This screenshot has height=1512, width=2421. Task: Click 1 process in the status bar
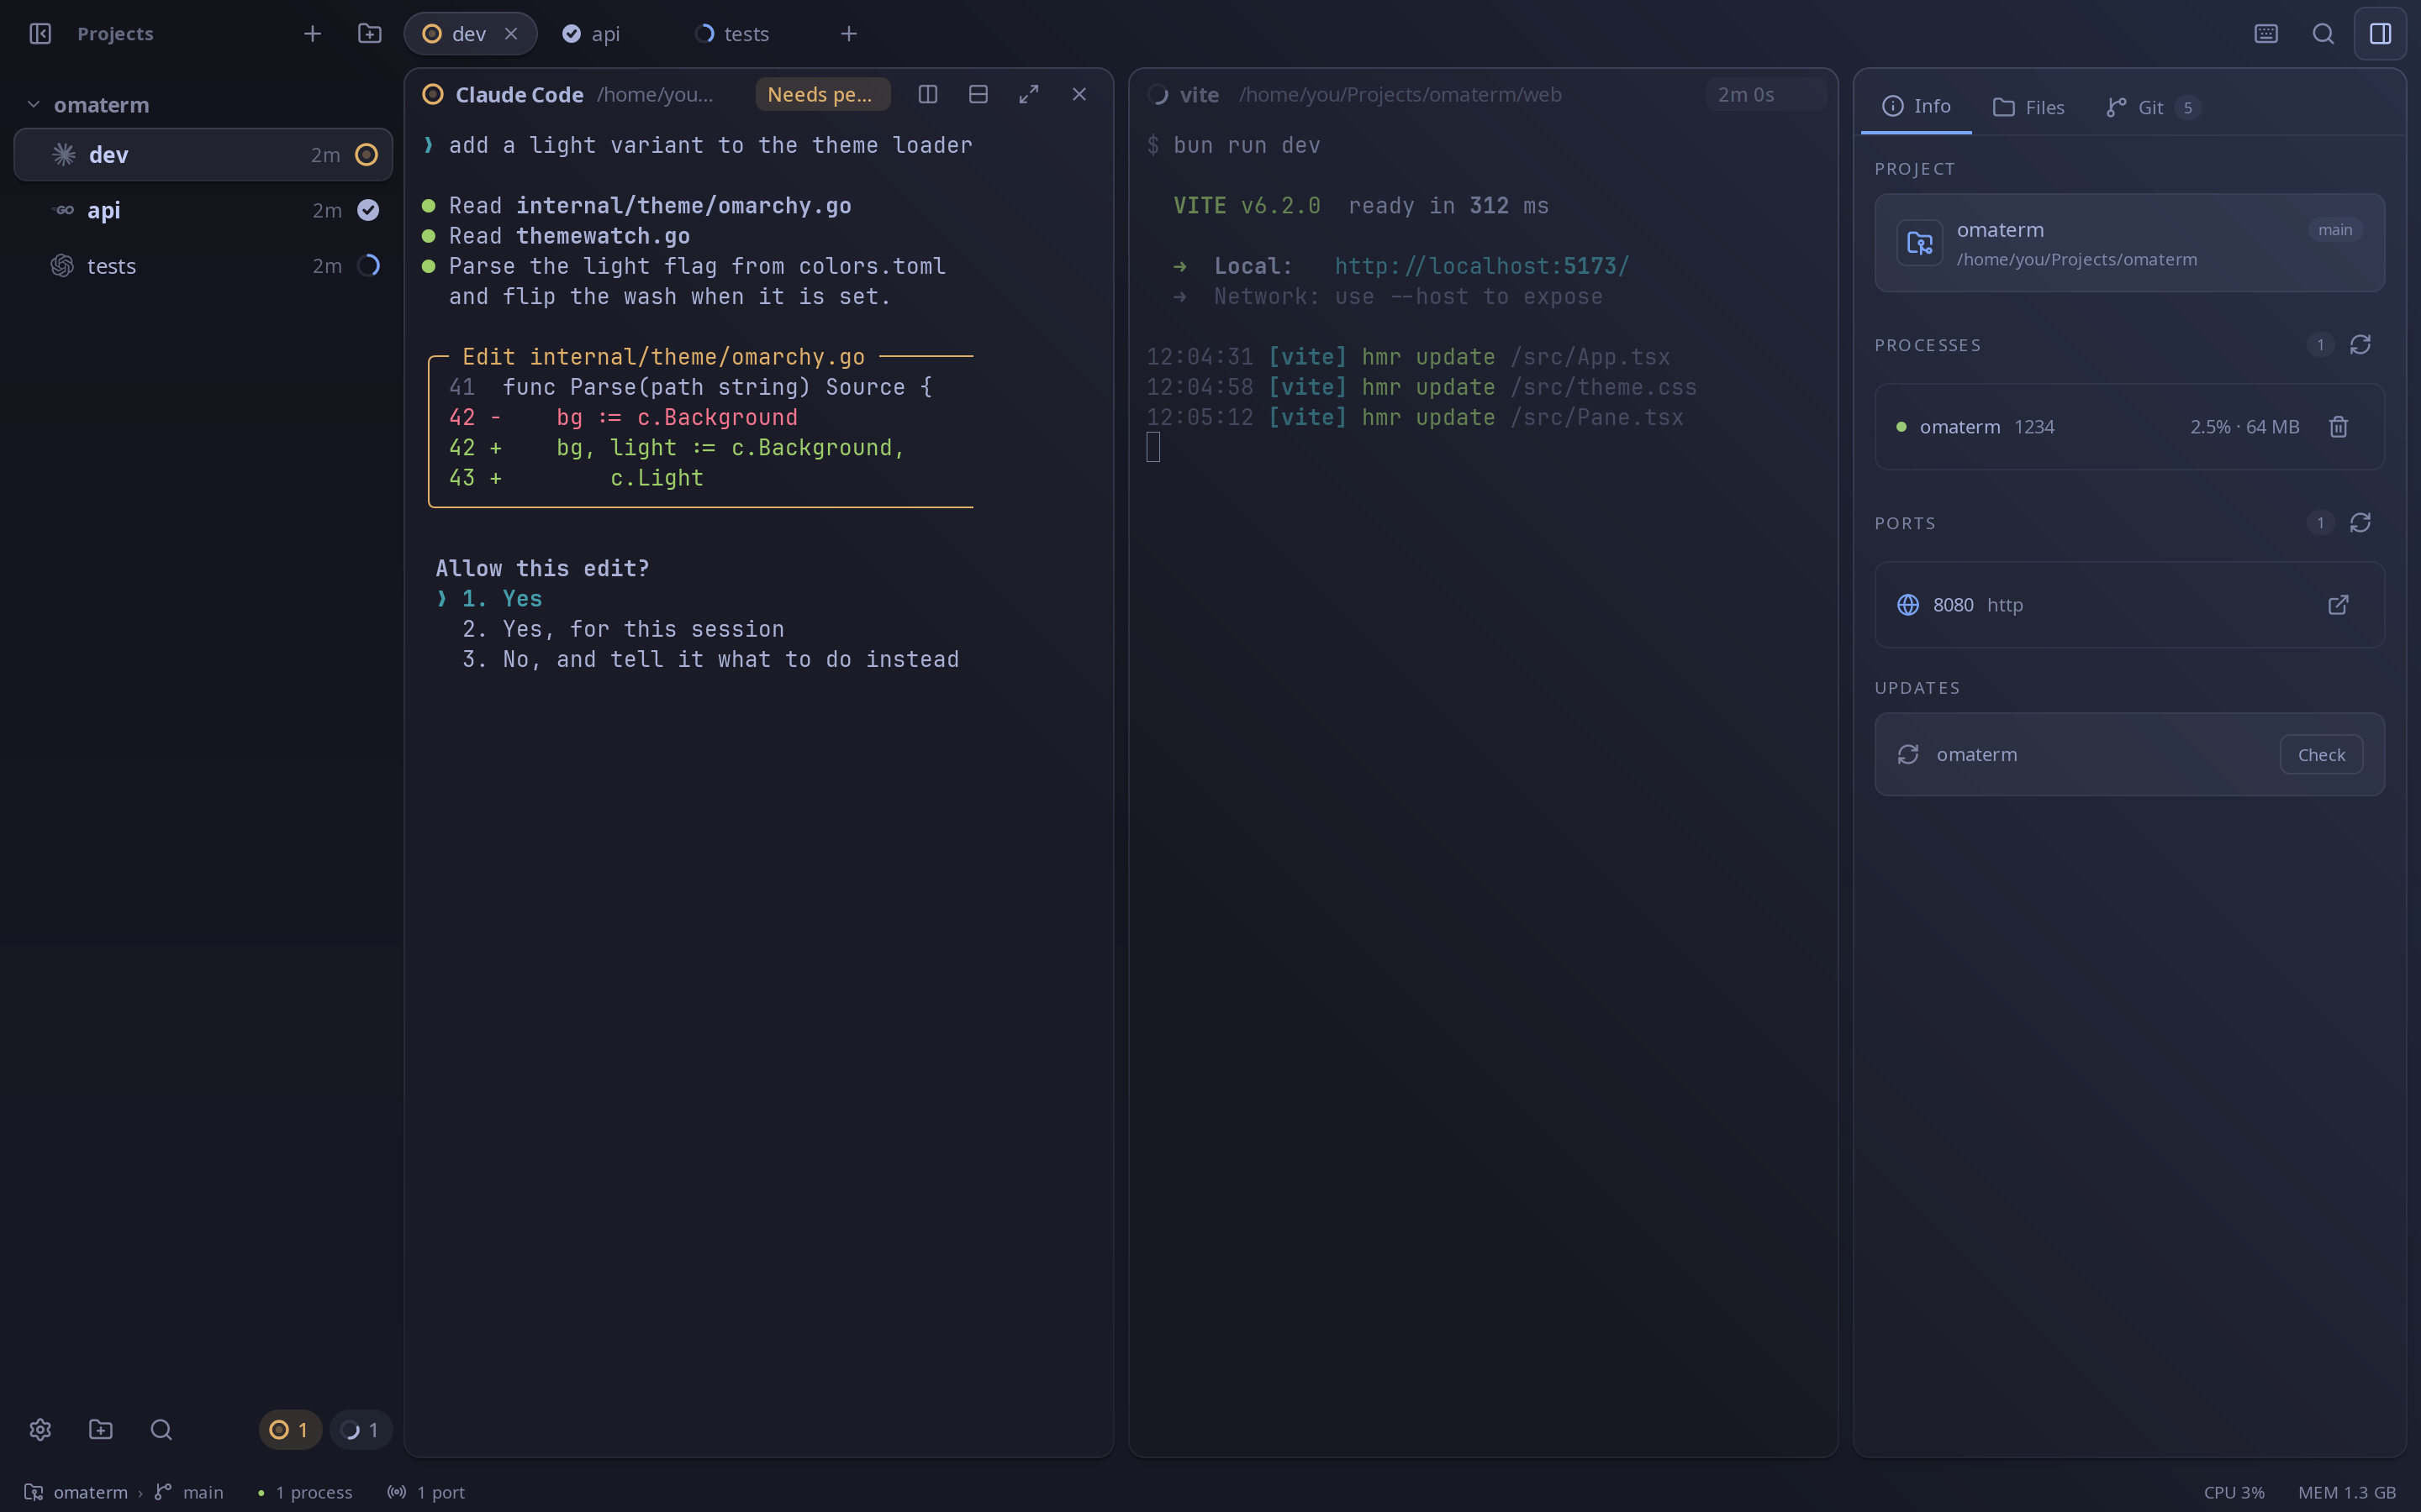pyautogui.click(x=305, y=1492)
